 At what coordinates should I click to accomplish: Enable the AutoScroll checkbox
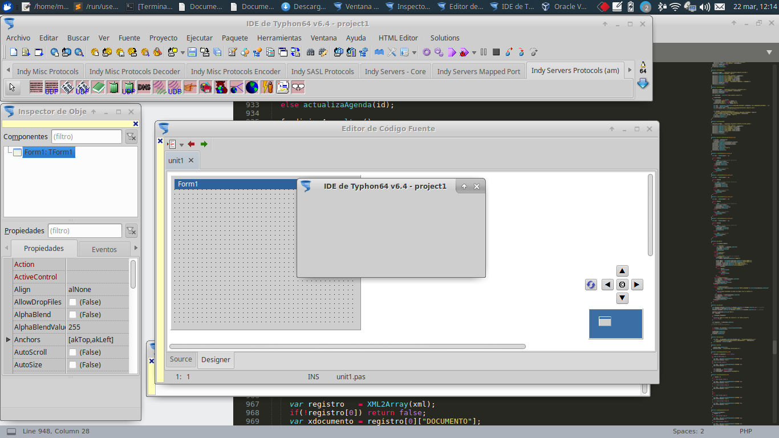click(x=73, y=352)
